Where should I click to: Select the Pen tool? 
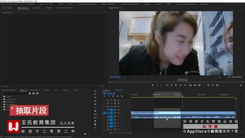[x=95, y=121]
